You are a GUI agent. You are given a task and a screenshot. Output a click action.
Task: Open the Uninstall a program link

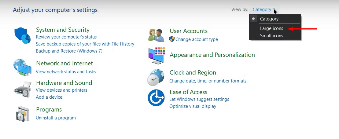56,118
